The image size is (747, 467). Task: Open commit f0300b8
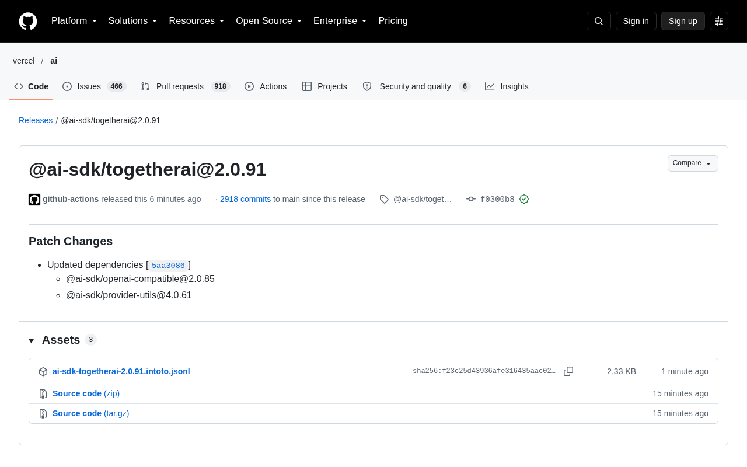(x=497, y=200)
